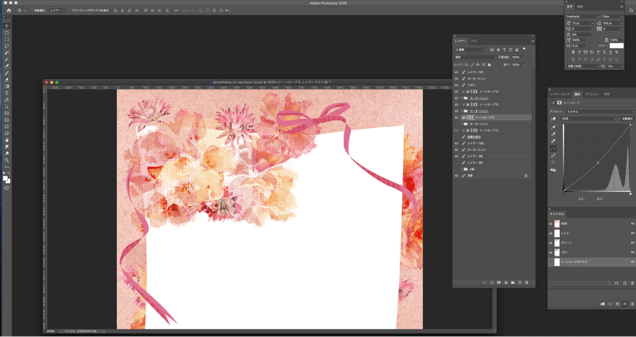Select the Lasso tool

(x=7, y=46)
